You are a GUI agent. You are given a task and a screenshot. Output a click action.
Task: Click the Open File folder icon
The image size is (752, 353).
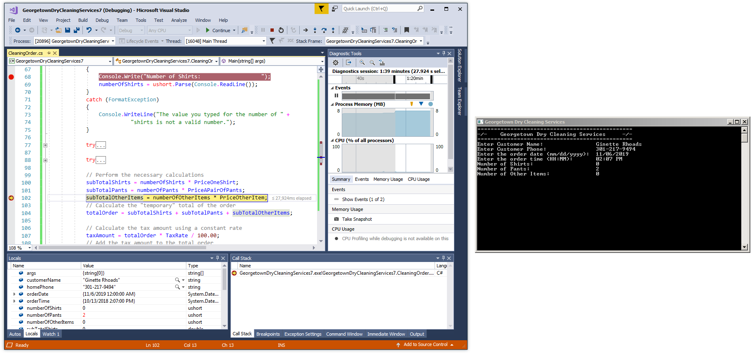tap(59, 30)
